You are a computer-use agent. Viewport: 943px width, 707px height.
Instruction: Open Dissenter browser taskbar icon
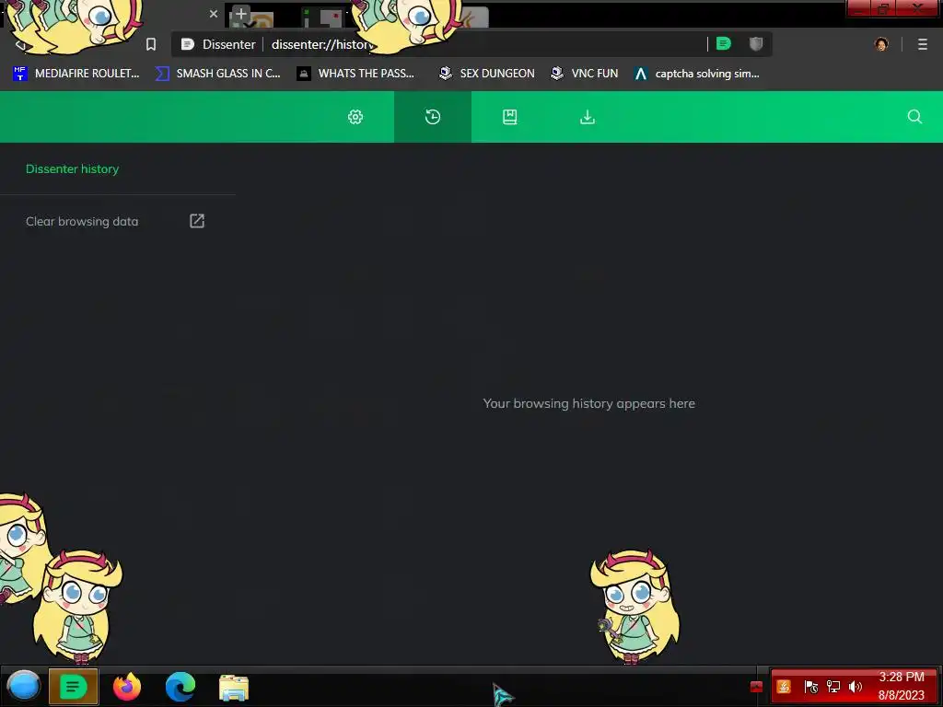[73, 686]
